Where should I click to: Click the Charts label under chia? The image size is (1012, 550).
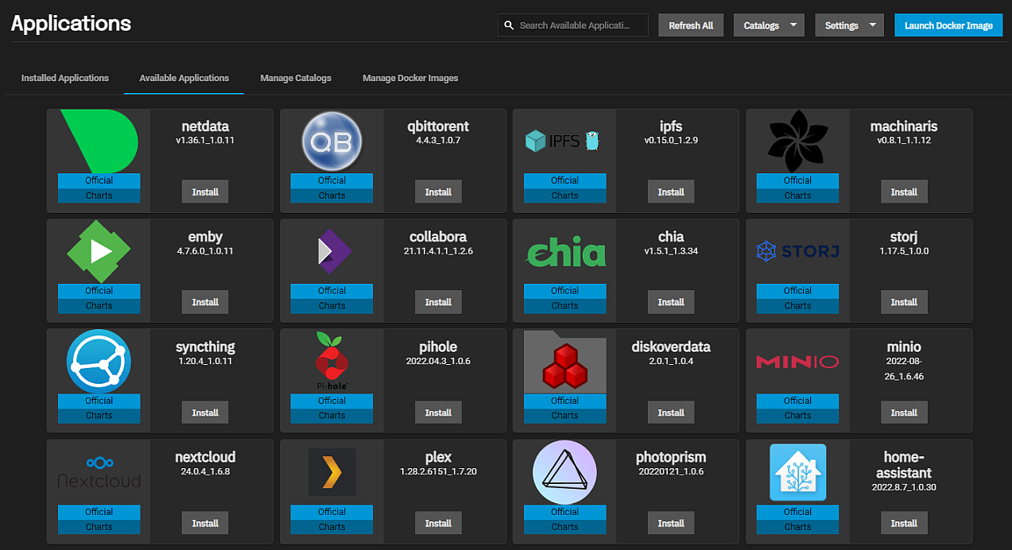(x=565, y=305)
